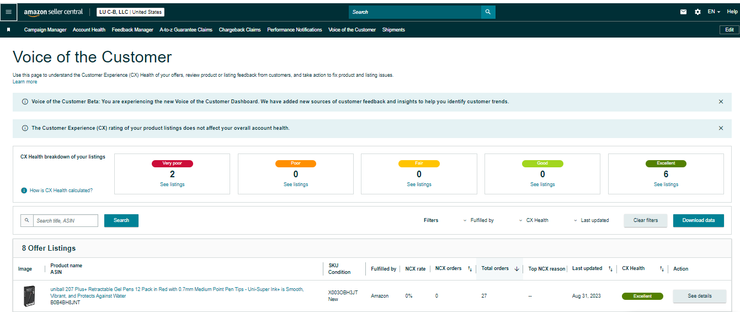
Task: Click the Product name ASIN column header
Action: click(x=66, y=269)
